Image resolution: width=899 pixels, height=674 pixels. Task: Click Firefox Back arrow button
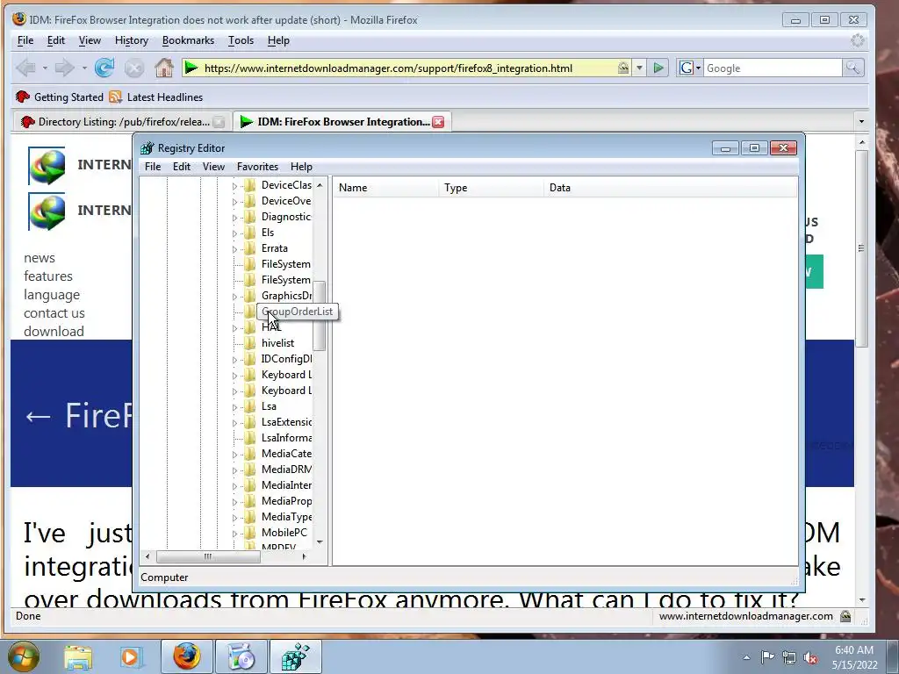pos(25,68)
